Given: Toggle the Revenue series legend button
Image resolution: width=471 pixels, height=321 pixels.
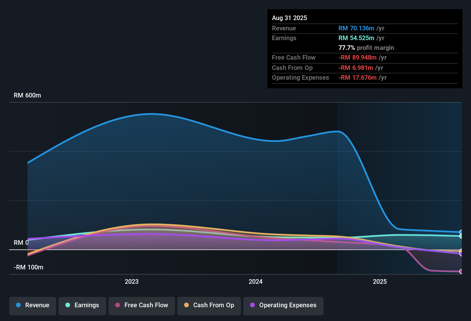Looking at the screenshot, I should click(33, 305).
